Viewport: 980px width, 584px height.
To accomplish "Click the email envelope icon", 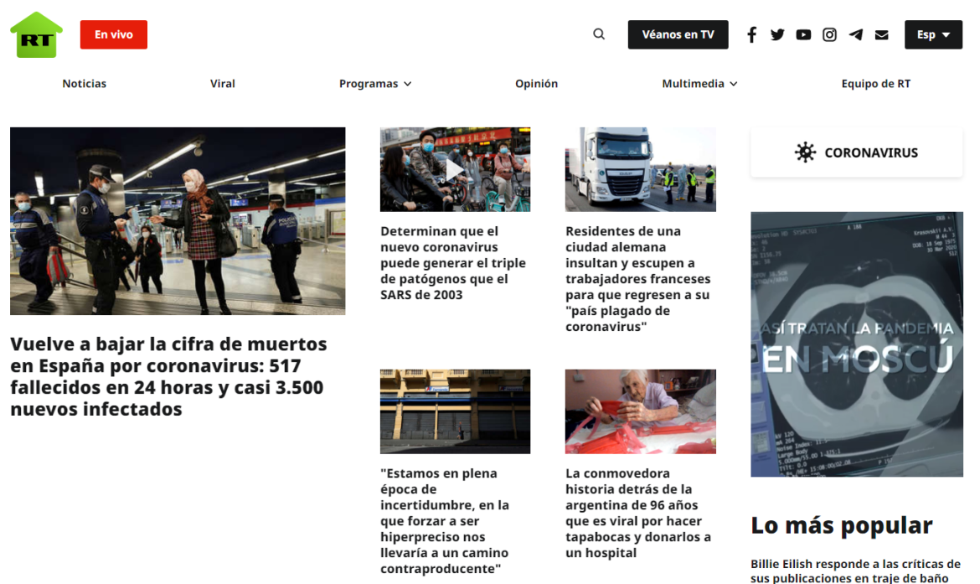I will pos(882,35).
